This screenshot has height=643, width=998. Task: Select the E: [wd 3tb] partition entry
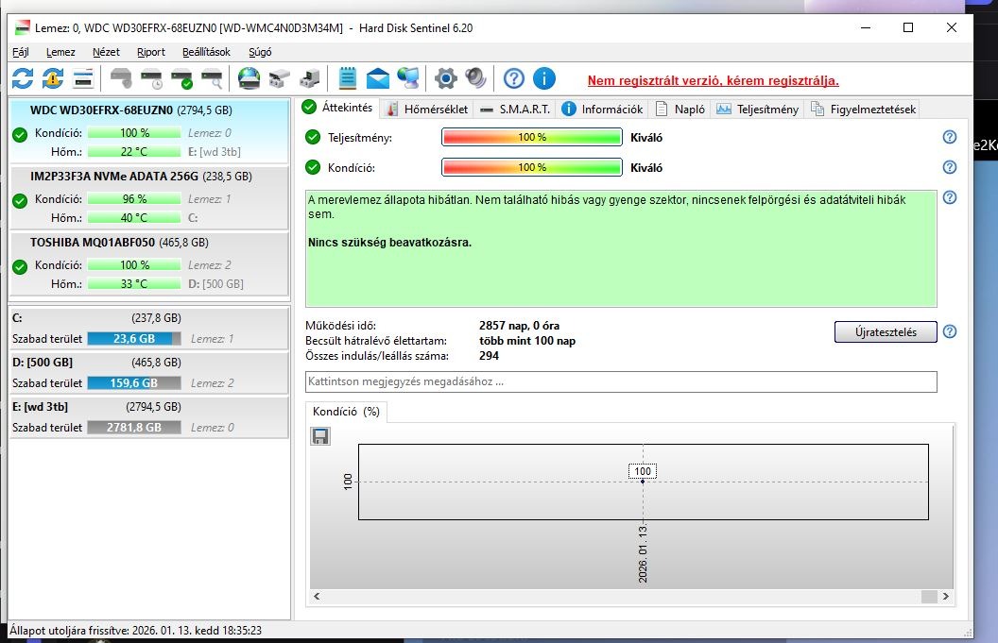point(149,417)
